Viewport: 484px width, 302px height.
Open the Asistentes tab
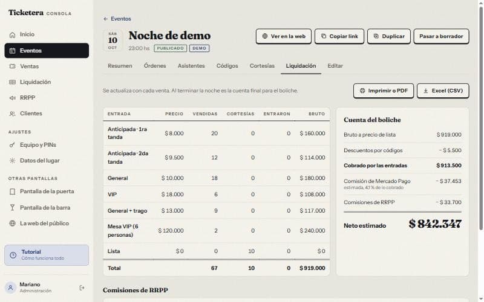pos(191,66)
